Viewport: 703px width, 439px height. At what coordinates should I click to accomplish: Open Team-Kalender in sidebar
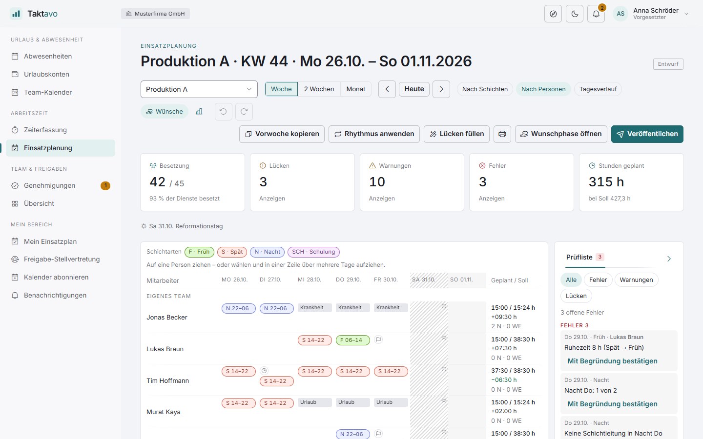pos(61,93)
